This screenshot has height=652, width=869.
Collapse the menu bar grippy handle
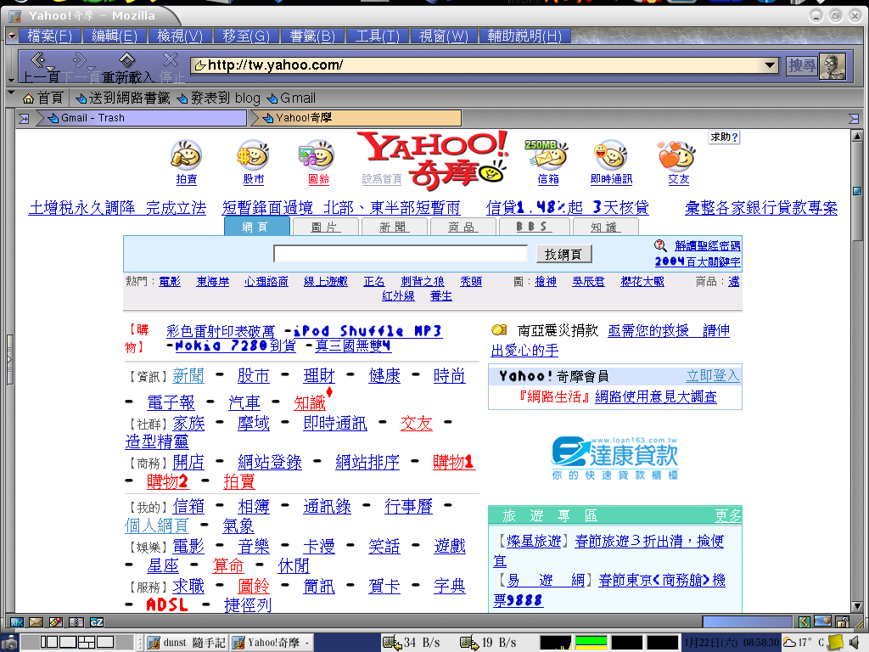click(x=12, y=36)
